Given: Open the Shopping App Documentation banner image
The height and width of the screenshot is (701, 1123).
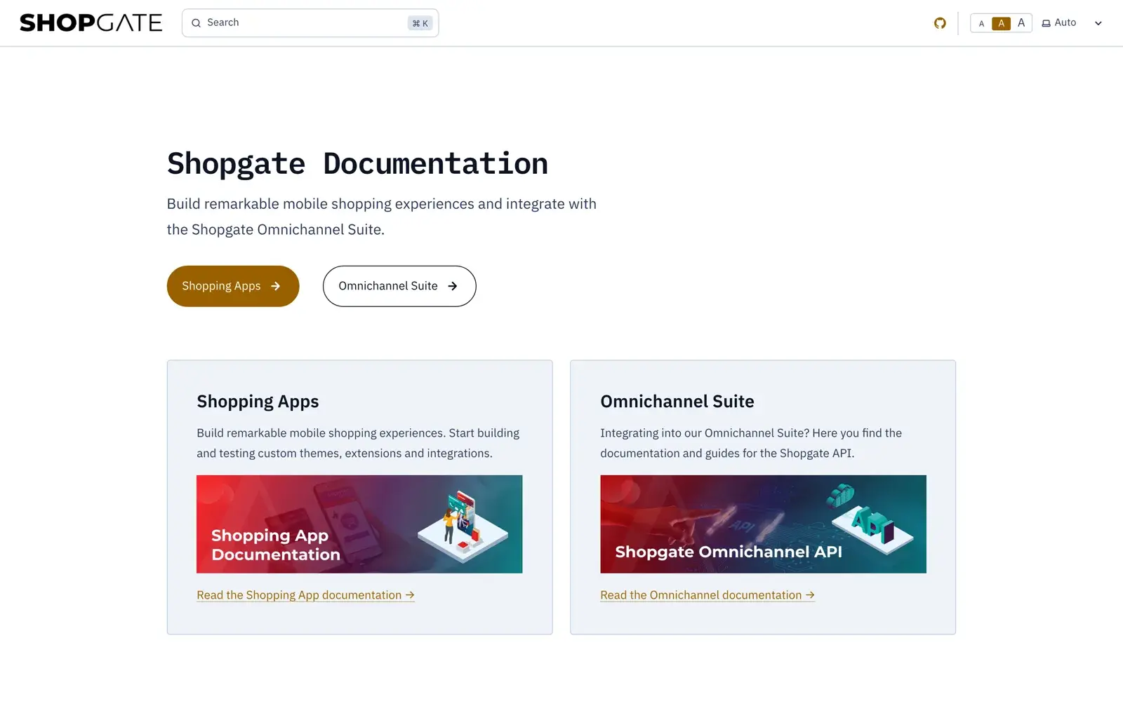Looking at the screenshot, I should pyautogui.click(x=359, y=524).
